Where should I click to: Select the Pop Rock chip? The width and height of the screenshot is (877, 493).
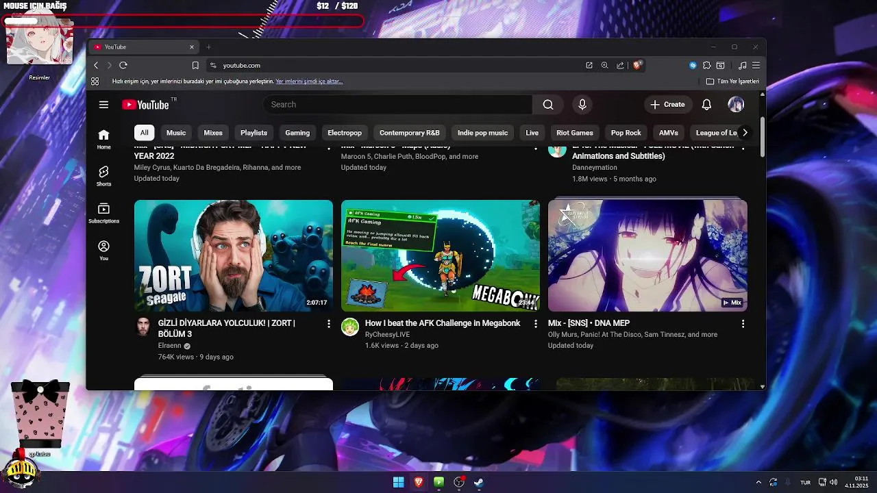626,133
